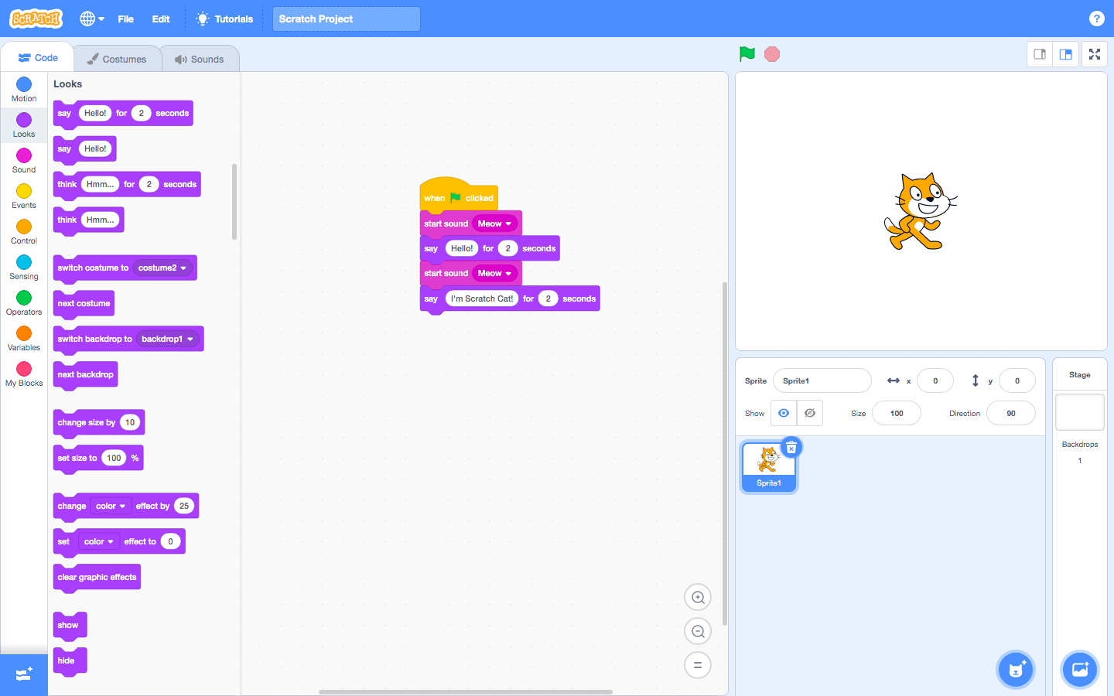
Task: Click the Scratch logo
Action: [36, 19]
